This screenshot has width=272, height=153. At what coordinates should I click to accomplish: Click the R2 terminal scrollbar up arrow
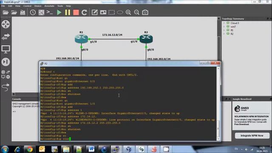pos(218,68)
